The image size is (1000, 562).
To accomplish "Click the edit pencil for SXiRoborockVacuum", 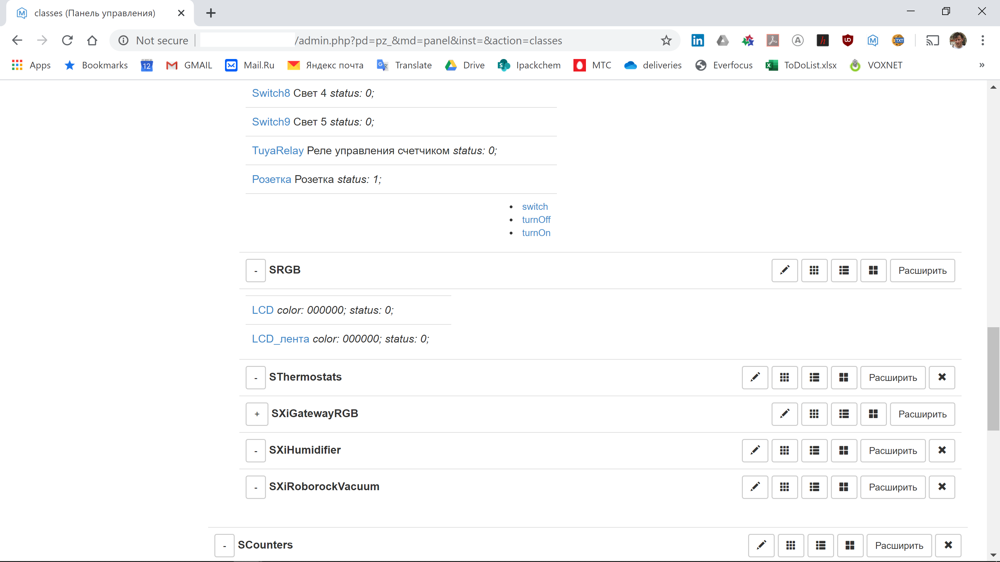I will tap(755, 487).
